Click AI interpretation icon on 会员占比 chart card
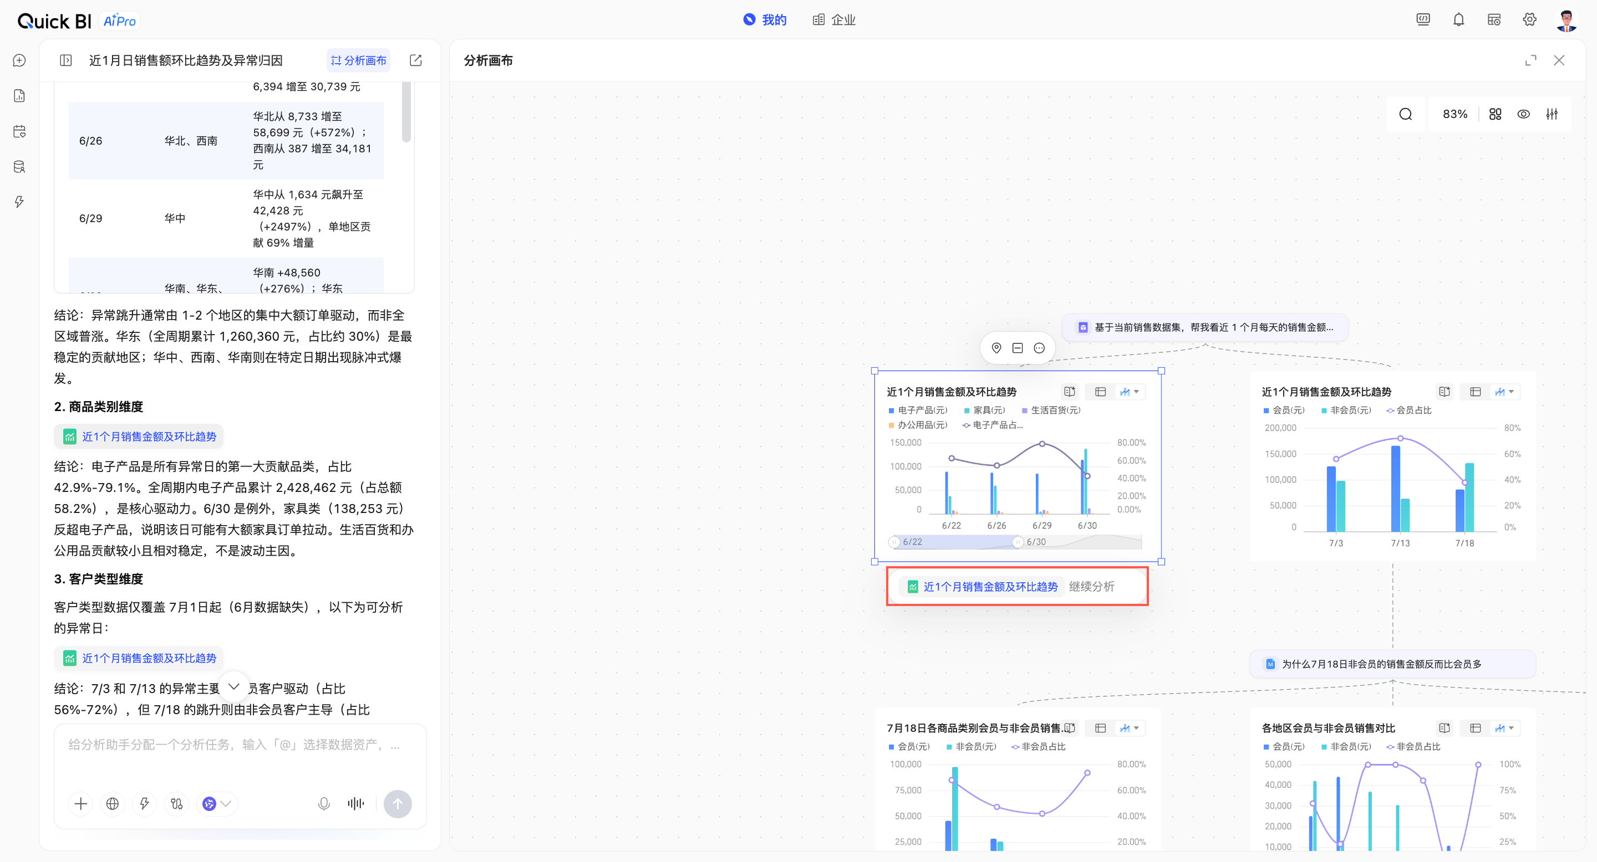Image resolution: width=1597 pixels, height=862 pixels. coord(1445,391)
